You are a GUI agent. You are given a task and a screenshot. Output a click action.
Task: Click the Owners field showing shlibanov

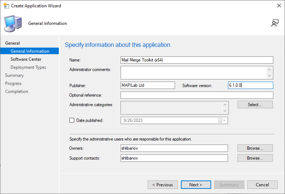[x=174, y=148]
